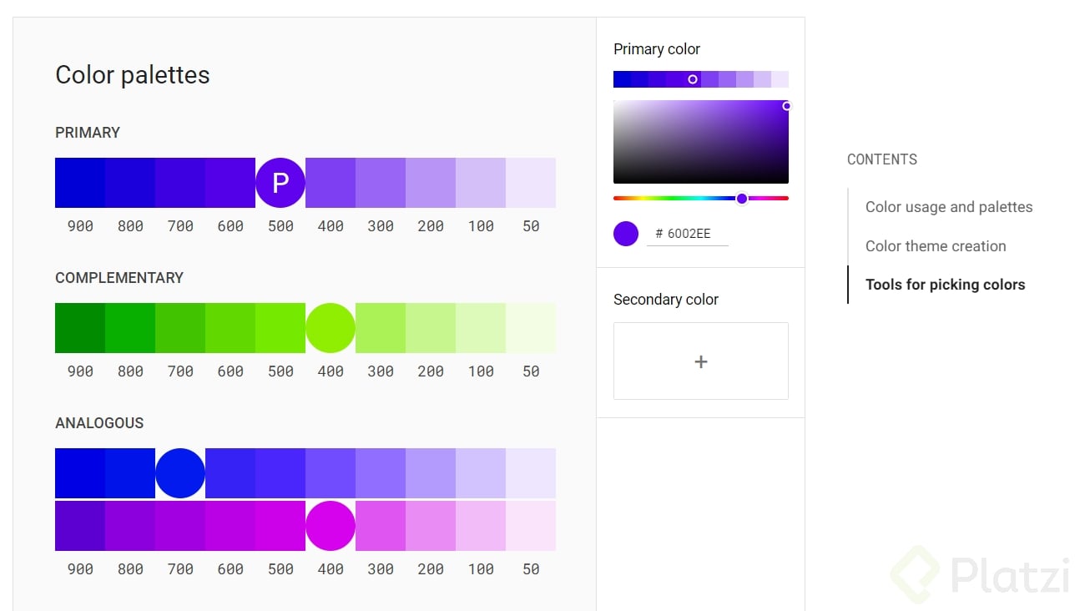Click the complementary 100 pale green swatch
Viewport: 1080px width, 611px height.
point(481,328)
